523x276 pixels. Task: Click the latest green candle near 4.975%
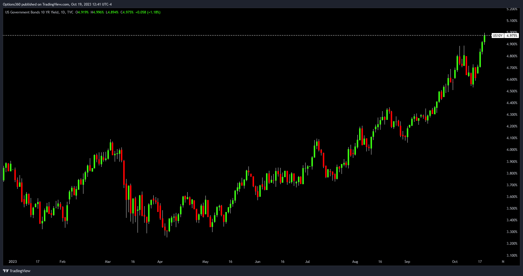pyautogui.click(x=485, y=39)
